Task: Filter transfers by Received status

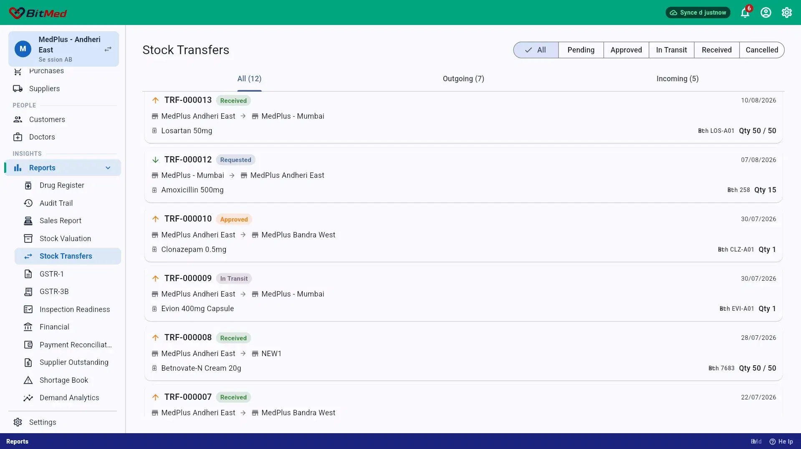Action: click(717, 50)
